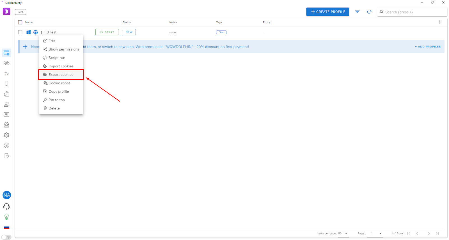
Task: Click the logout sidebar icon
Action: click(7, 156)
